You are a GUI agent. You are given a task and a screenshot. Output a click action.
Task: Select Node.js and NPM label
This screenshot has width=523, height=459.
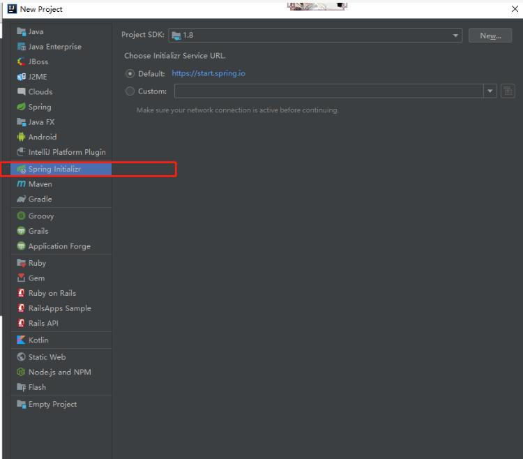click(x=60, y=372)
